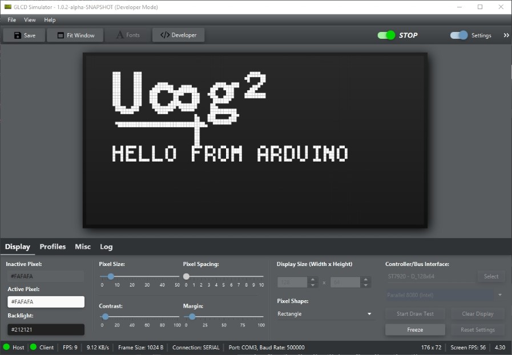Maximize the GLCD Simulator window
The width and height of the screenshot is (512, 355).
[480, 7]
